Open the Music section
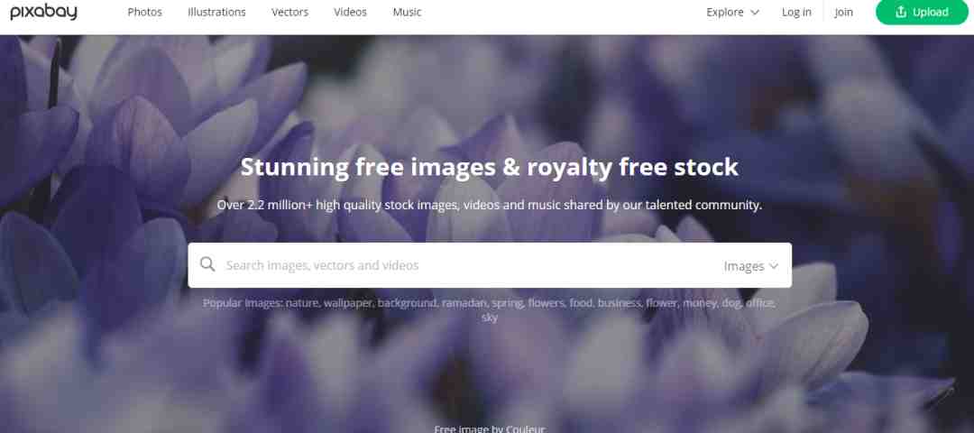The width and height of the screenshot is (974, 433). tap(407, 12)
